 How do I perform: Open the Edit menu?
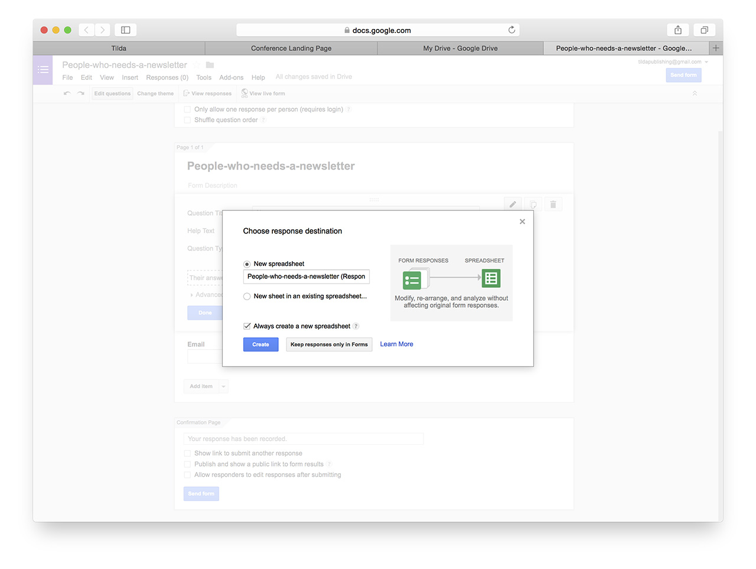(x=86, y=77)
